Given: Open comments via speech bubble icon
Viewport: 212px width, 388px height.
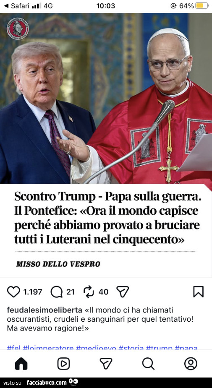Looking at the screenshot, I should (57, 292).
